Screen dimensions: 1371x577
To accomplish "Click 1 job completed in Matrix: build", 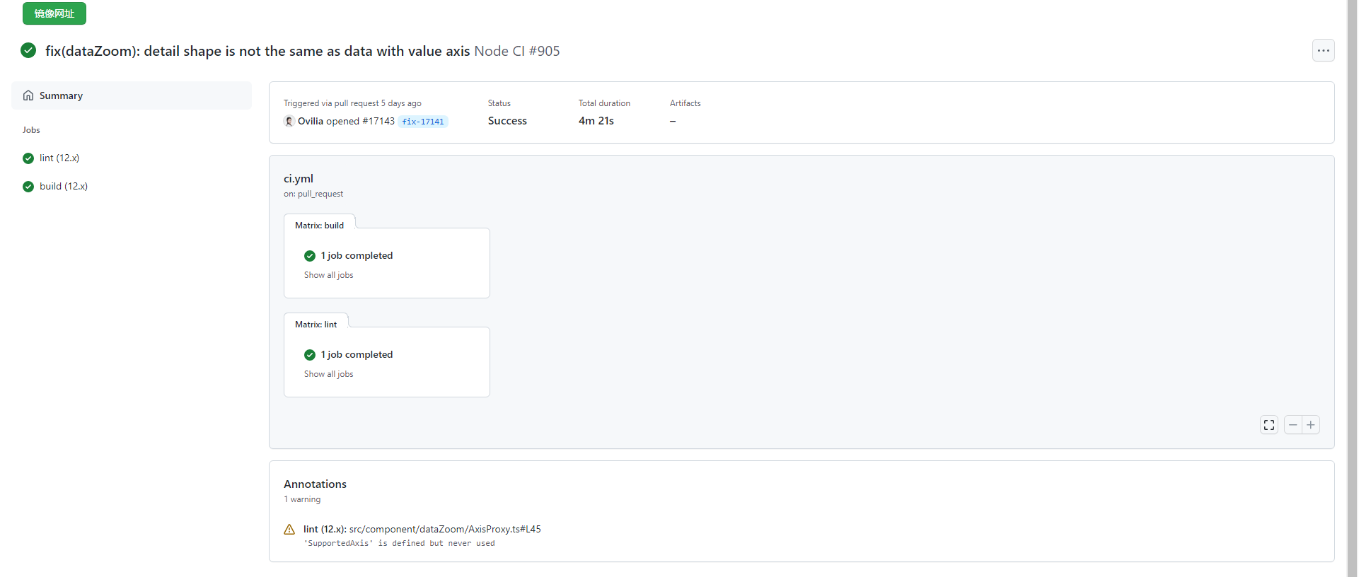I will 357,255.
